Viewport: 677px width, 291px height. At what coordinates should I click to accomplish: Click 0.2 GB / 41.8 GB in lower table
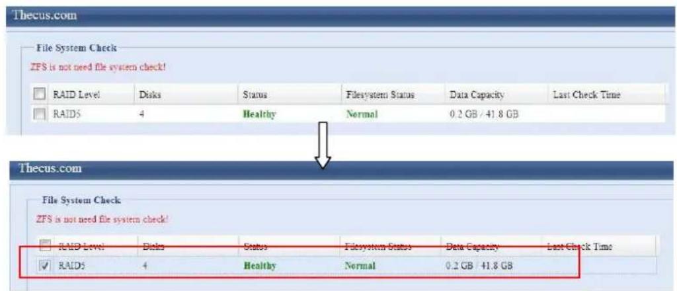pos(479,265)
